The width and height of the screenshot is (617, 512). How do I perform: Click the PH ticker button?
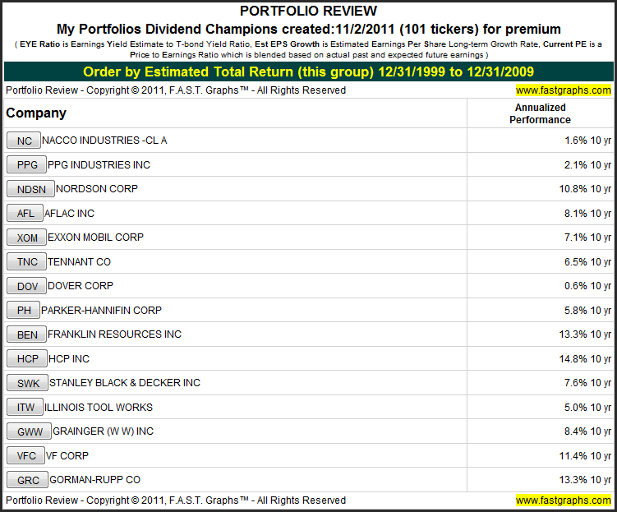coord(23,310)
